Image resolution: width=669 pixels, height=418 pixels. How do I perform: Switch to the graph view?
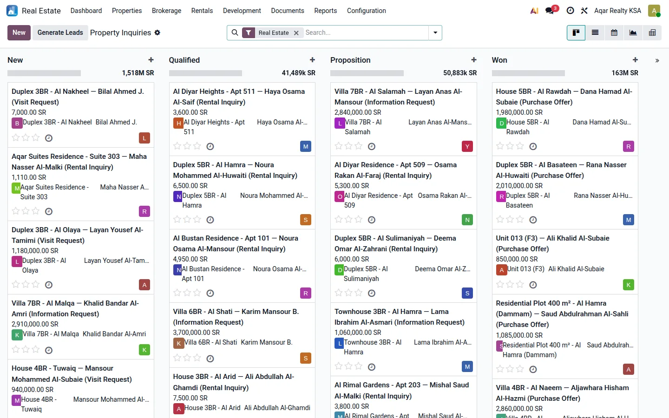(x=633, y=33)
